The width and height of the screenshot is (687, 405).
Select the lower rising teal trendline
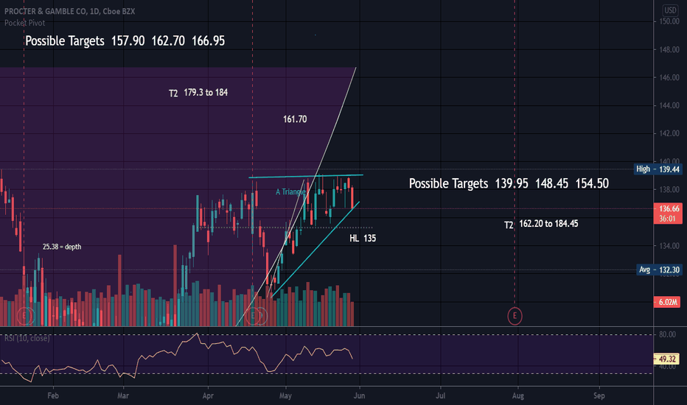tap(315, 249)
